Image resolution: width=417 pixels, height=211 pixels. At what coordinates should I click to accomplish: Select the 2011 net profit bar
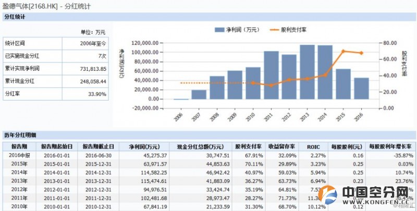coord(271,75)
